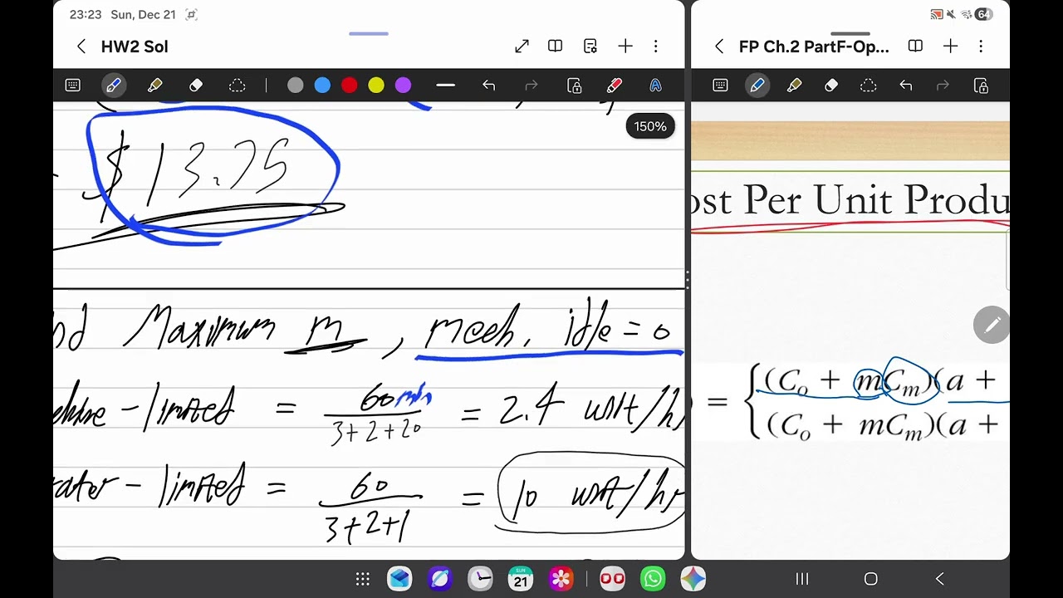Select the red favorite pen in HW2 Sol
Screen dimensions: 1063x598
coord(615,86)
